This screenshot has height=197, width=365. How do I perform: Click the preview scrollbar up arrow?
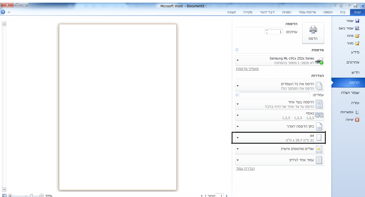[4, 24]
